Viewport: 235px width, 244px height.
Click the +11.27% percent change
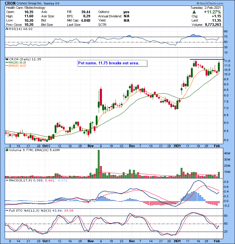coord(212,12)
